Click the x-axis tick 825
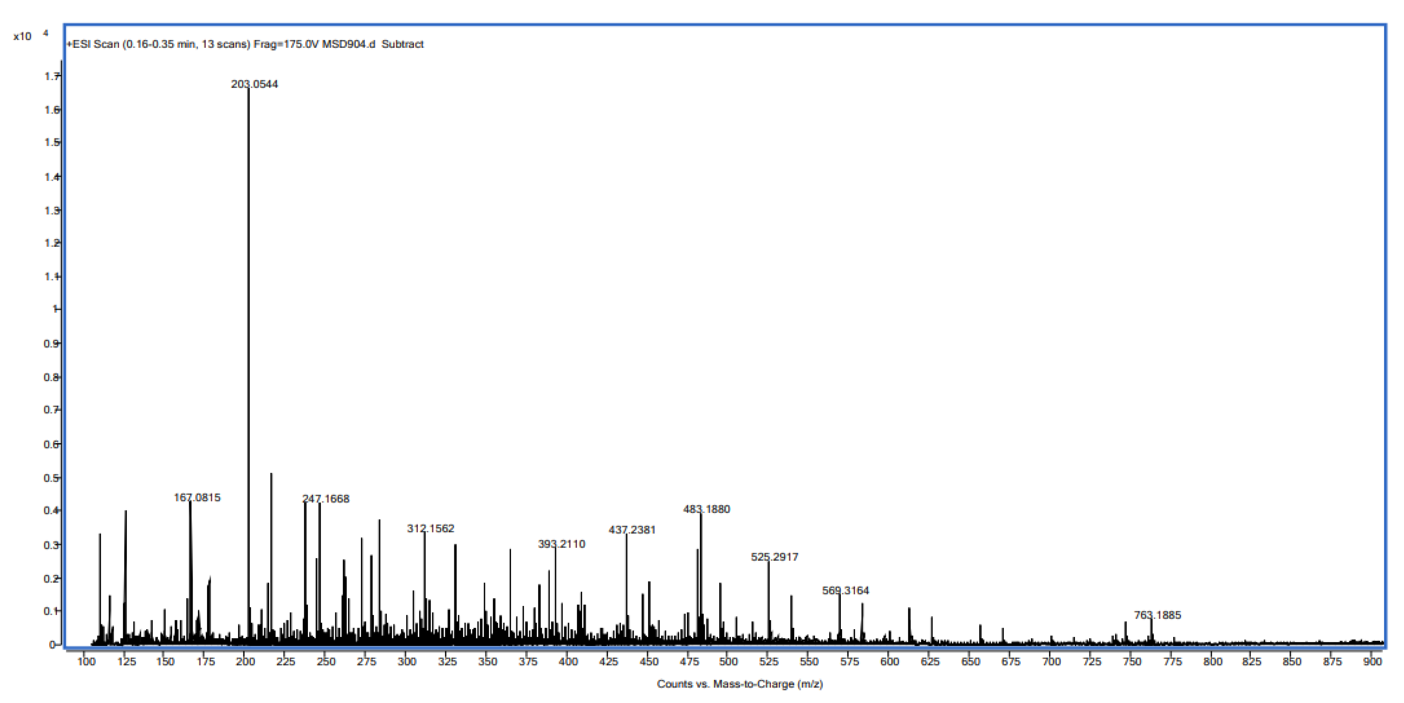The width and height of the screenshot is (1404, 703). pyautogui.click(x=1252, y=662)
